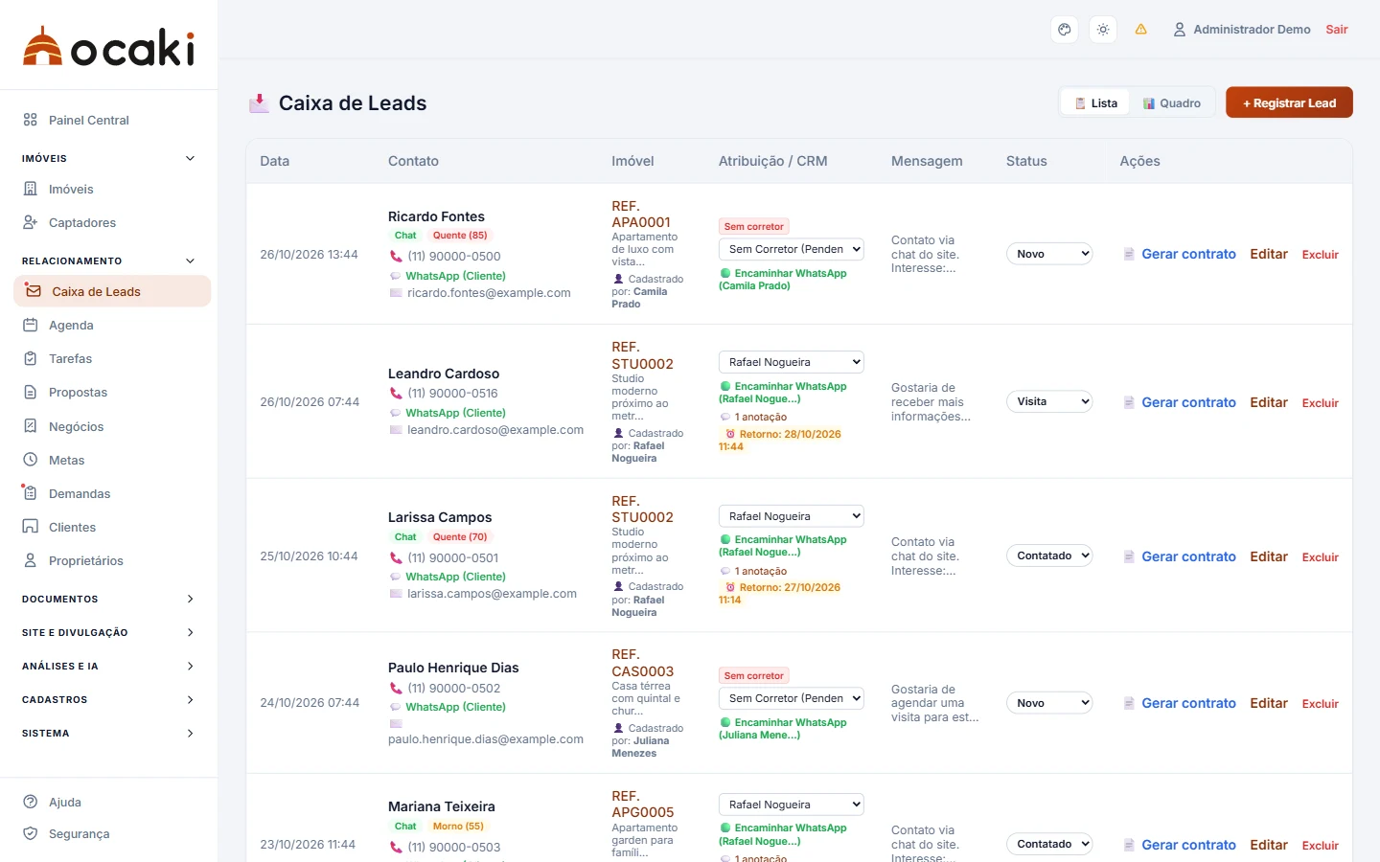Click the Propostas document icon

(x=31, y=392)
